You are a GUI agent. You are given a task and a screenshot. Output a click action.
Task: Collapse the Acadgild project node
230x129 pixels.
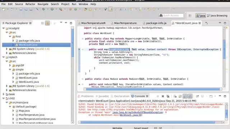click(x=4, y=28)
